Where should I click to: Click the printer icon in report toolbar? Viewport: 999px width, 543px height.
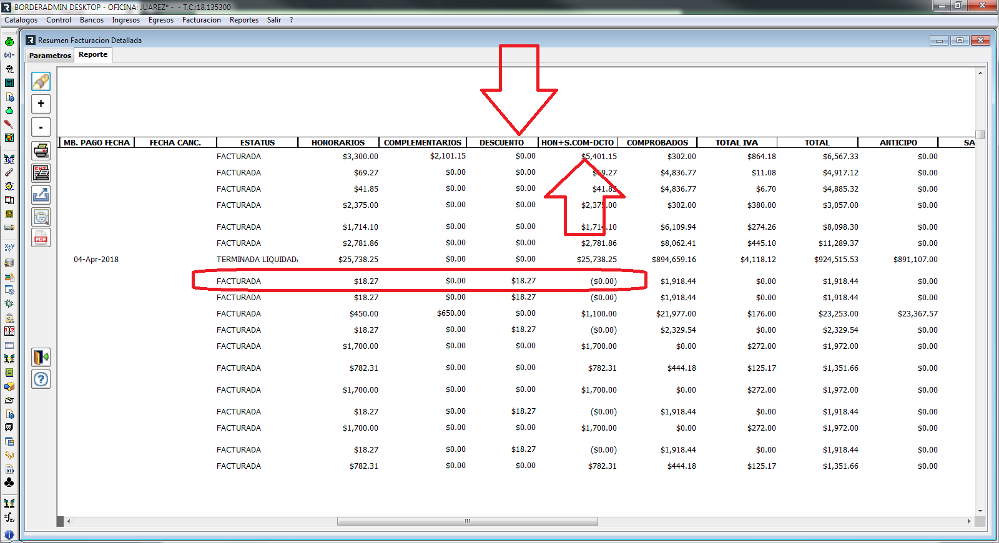tap(41, 150)
